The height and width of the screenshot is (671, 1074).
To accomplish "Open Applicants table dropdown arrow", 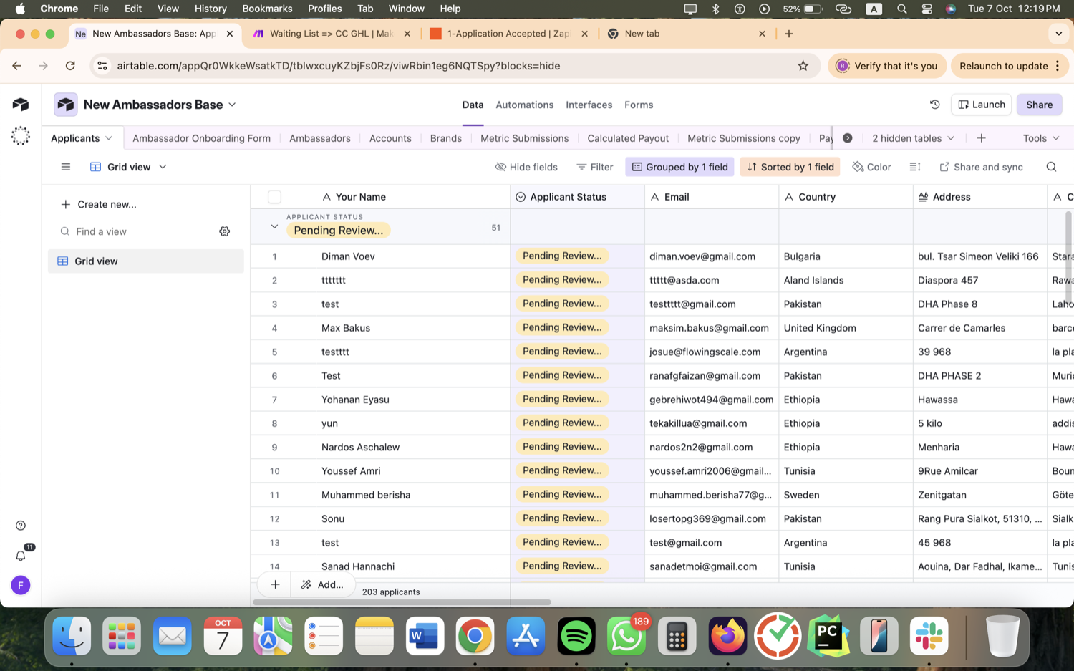I will pos(109,138).
